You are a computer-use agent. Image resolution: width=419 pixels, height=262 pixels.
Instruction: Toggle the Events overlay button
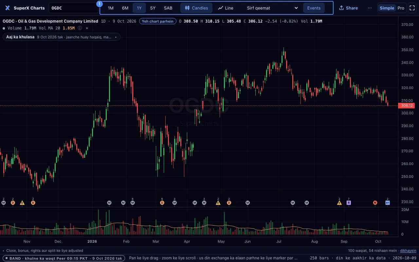pos(314,8)
